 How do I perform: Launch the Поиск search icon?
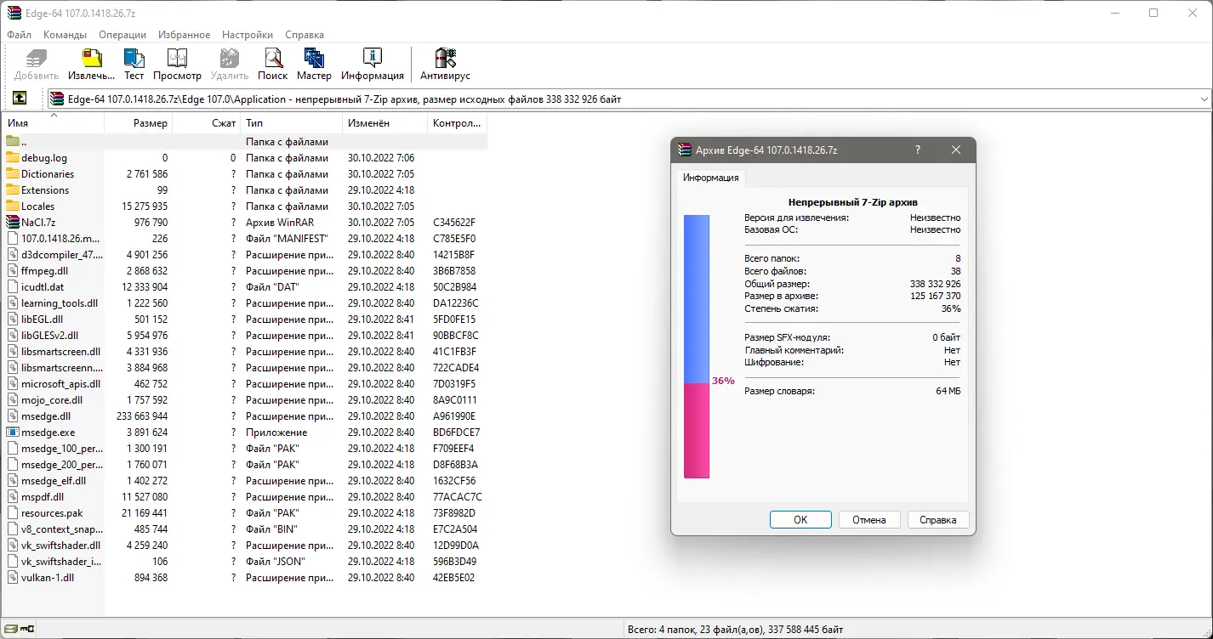click(272, 59)
